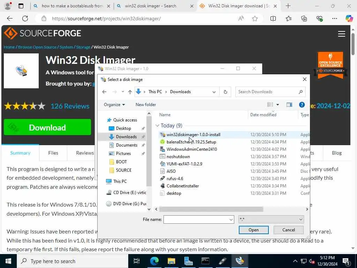Click the Open button
This screenshot has height=268, width=357.
pos(254,230)
